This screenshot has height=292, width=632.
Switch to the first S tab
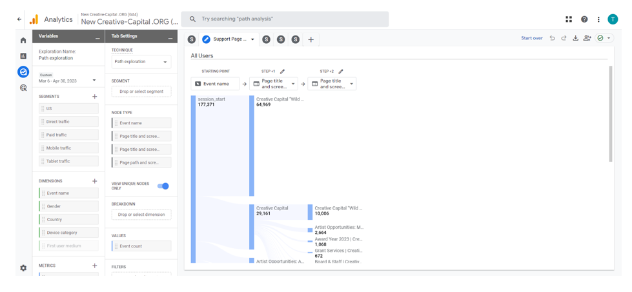[192, 39]
